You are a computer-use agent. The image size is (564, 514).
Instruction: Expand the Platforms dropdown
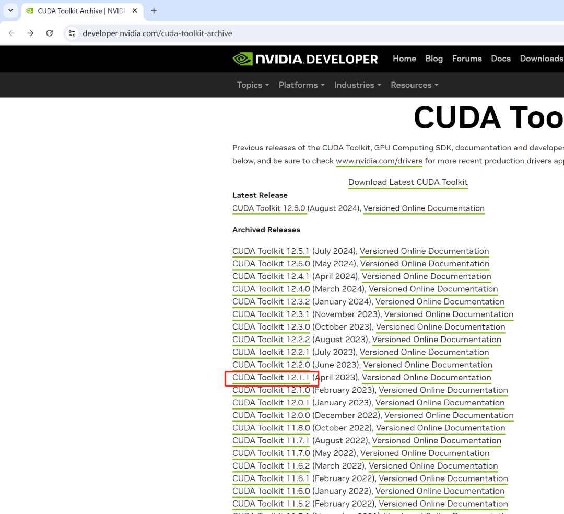click(x=302, y=85)
